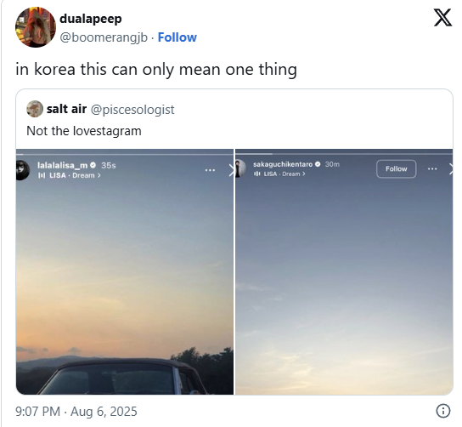Open the @piscesologist handle
Screen dimensions: 462x427
point(132,110)
